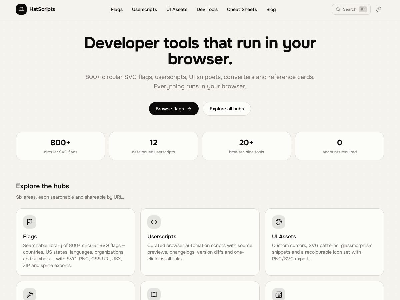The width and height of the screenshot is (400, 300).
Task: Open the Userscripts hub card title
Action: pyautogui.click(x=162, y=236)
